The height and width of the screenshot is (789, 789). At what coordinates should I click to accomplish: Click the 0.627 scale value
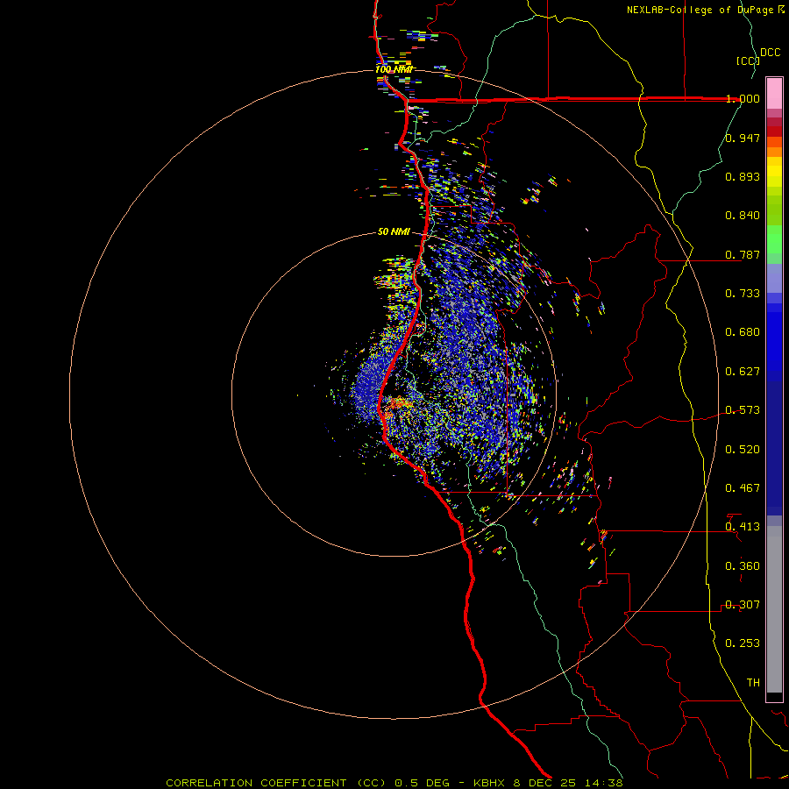[x=743, y=372]
